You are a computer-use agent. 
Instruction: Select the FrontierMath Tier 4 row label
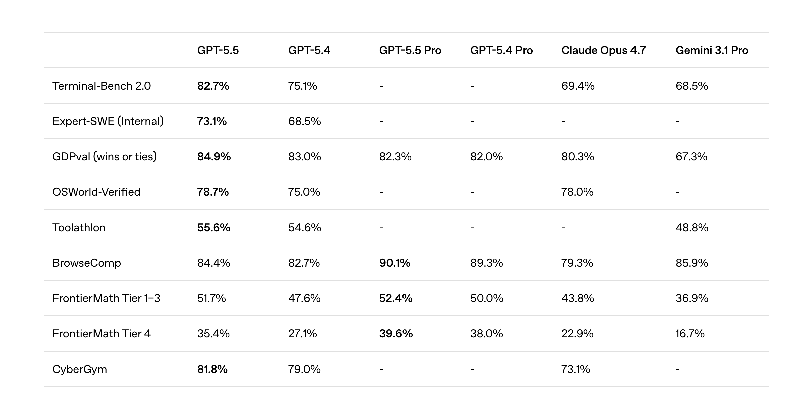click(102, 334)
